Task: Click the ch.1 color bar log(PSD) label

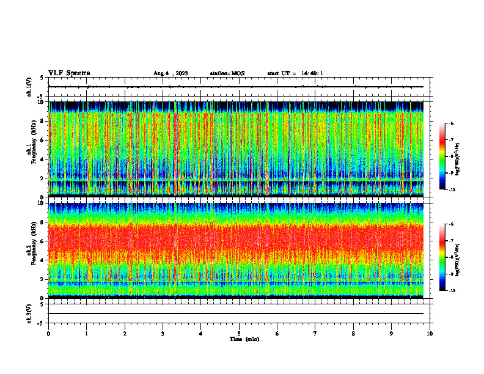Action: tap(458, 159)
